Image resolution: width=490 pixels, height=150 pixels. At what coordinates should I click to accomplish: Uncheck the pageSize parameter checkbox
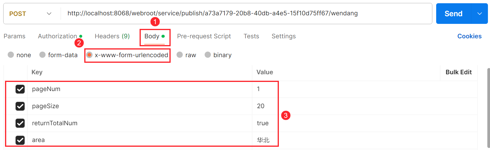[20, 106]
